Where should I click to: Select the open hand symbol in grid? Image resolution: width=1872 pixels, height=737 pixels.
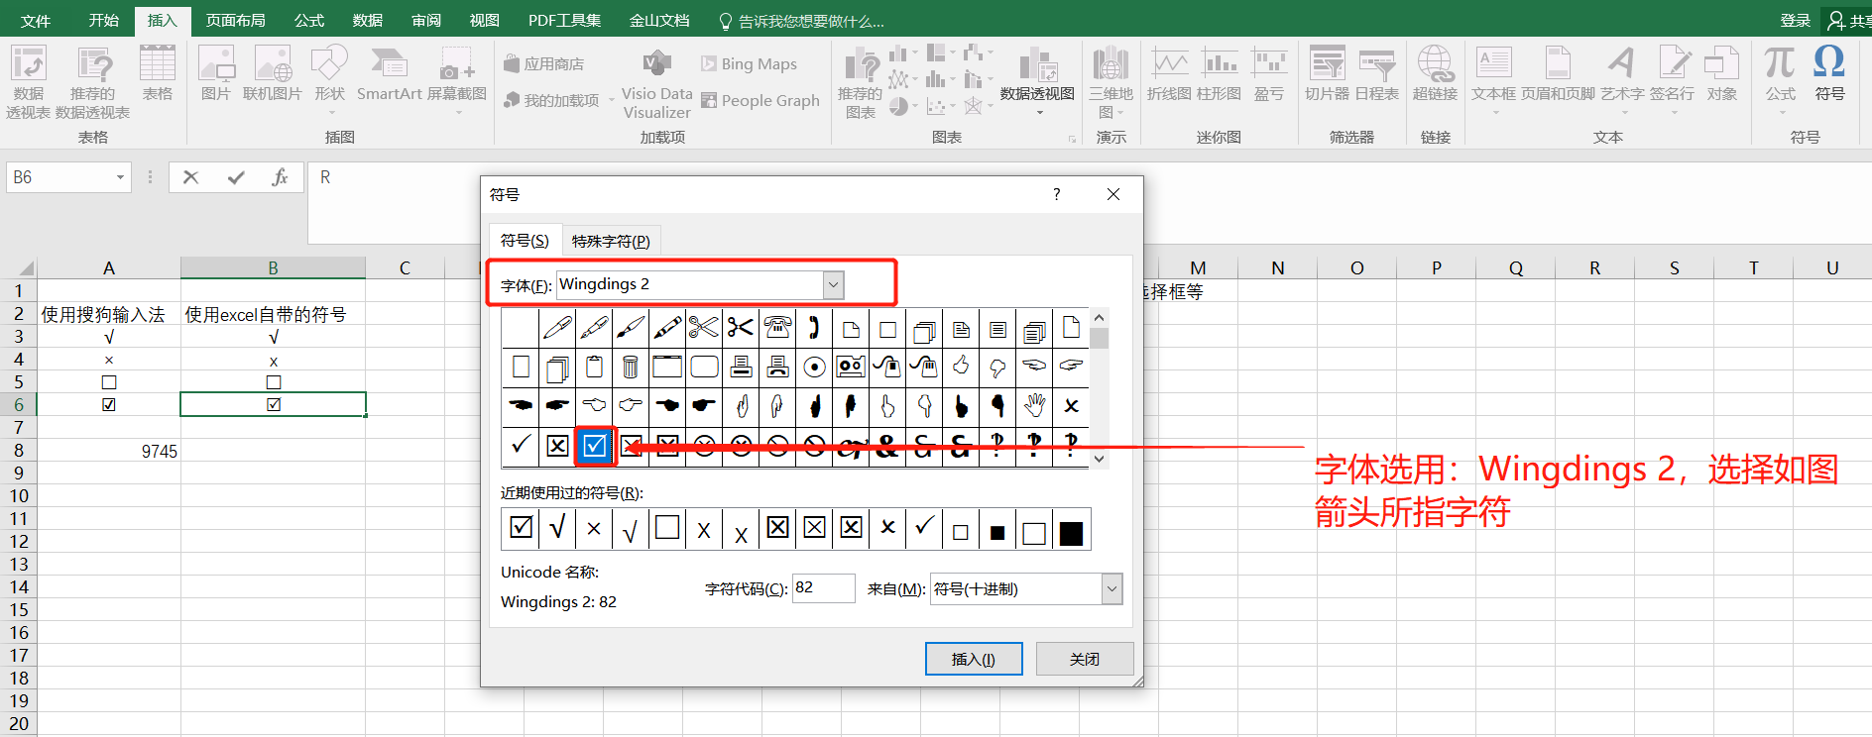click(1034, 405)
